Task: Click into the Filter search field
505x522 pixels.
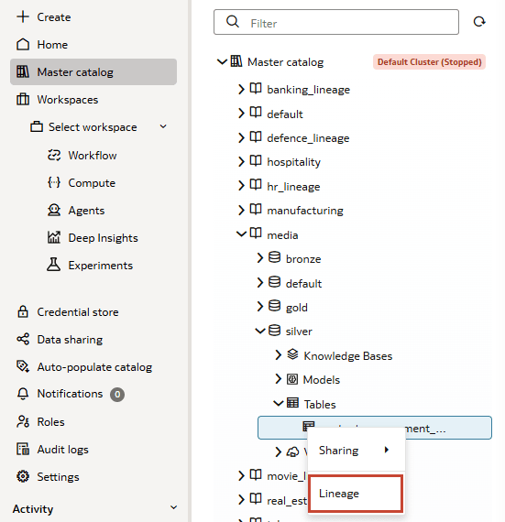Action: pos(336,22)
